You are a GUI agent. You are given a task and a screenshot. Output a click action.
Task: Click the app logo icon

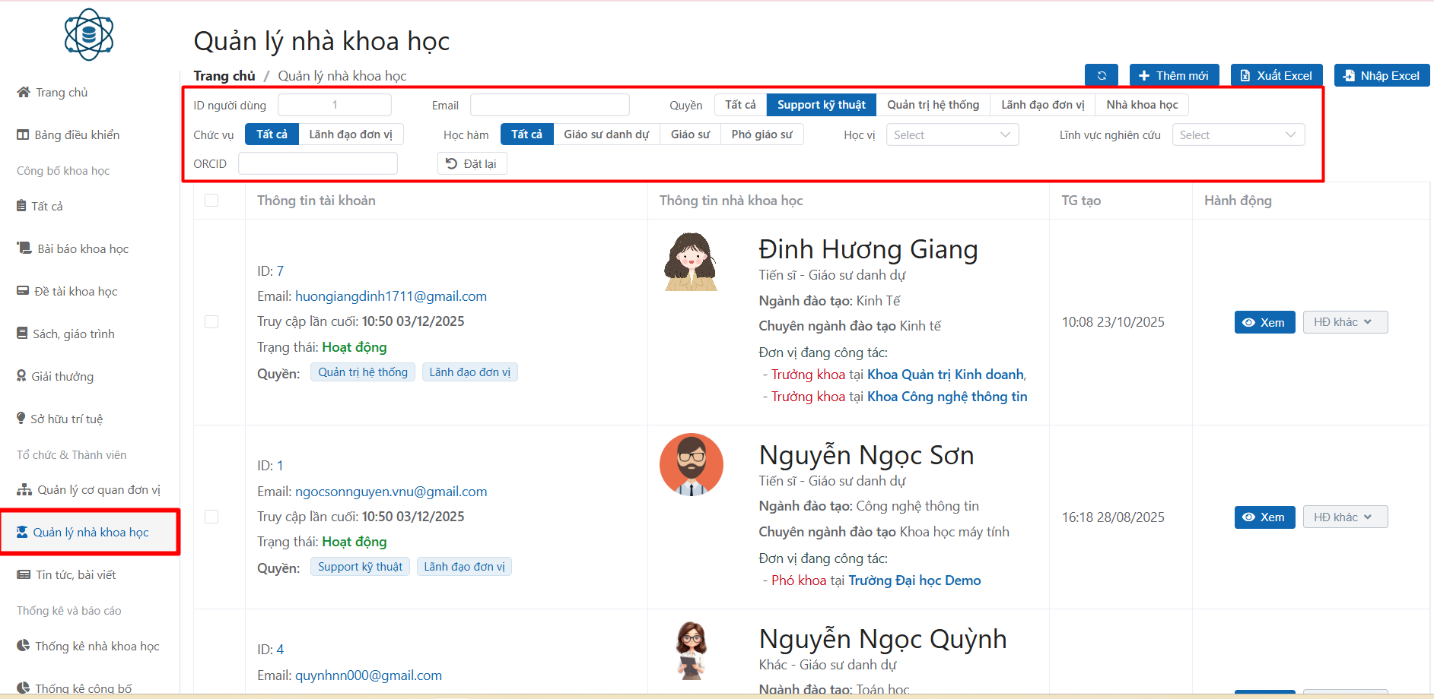89,35
